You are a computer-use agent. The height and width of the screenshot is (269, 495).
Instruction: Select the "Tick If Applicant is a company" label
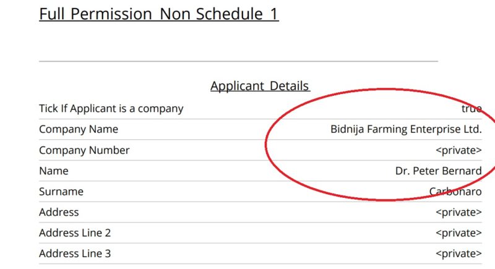coord(111,108)
